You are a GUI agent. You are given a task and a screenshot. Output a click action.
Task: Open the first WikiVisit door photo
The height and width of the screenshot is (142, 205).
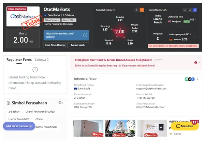(88, 128)
